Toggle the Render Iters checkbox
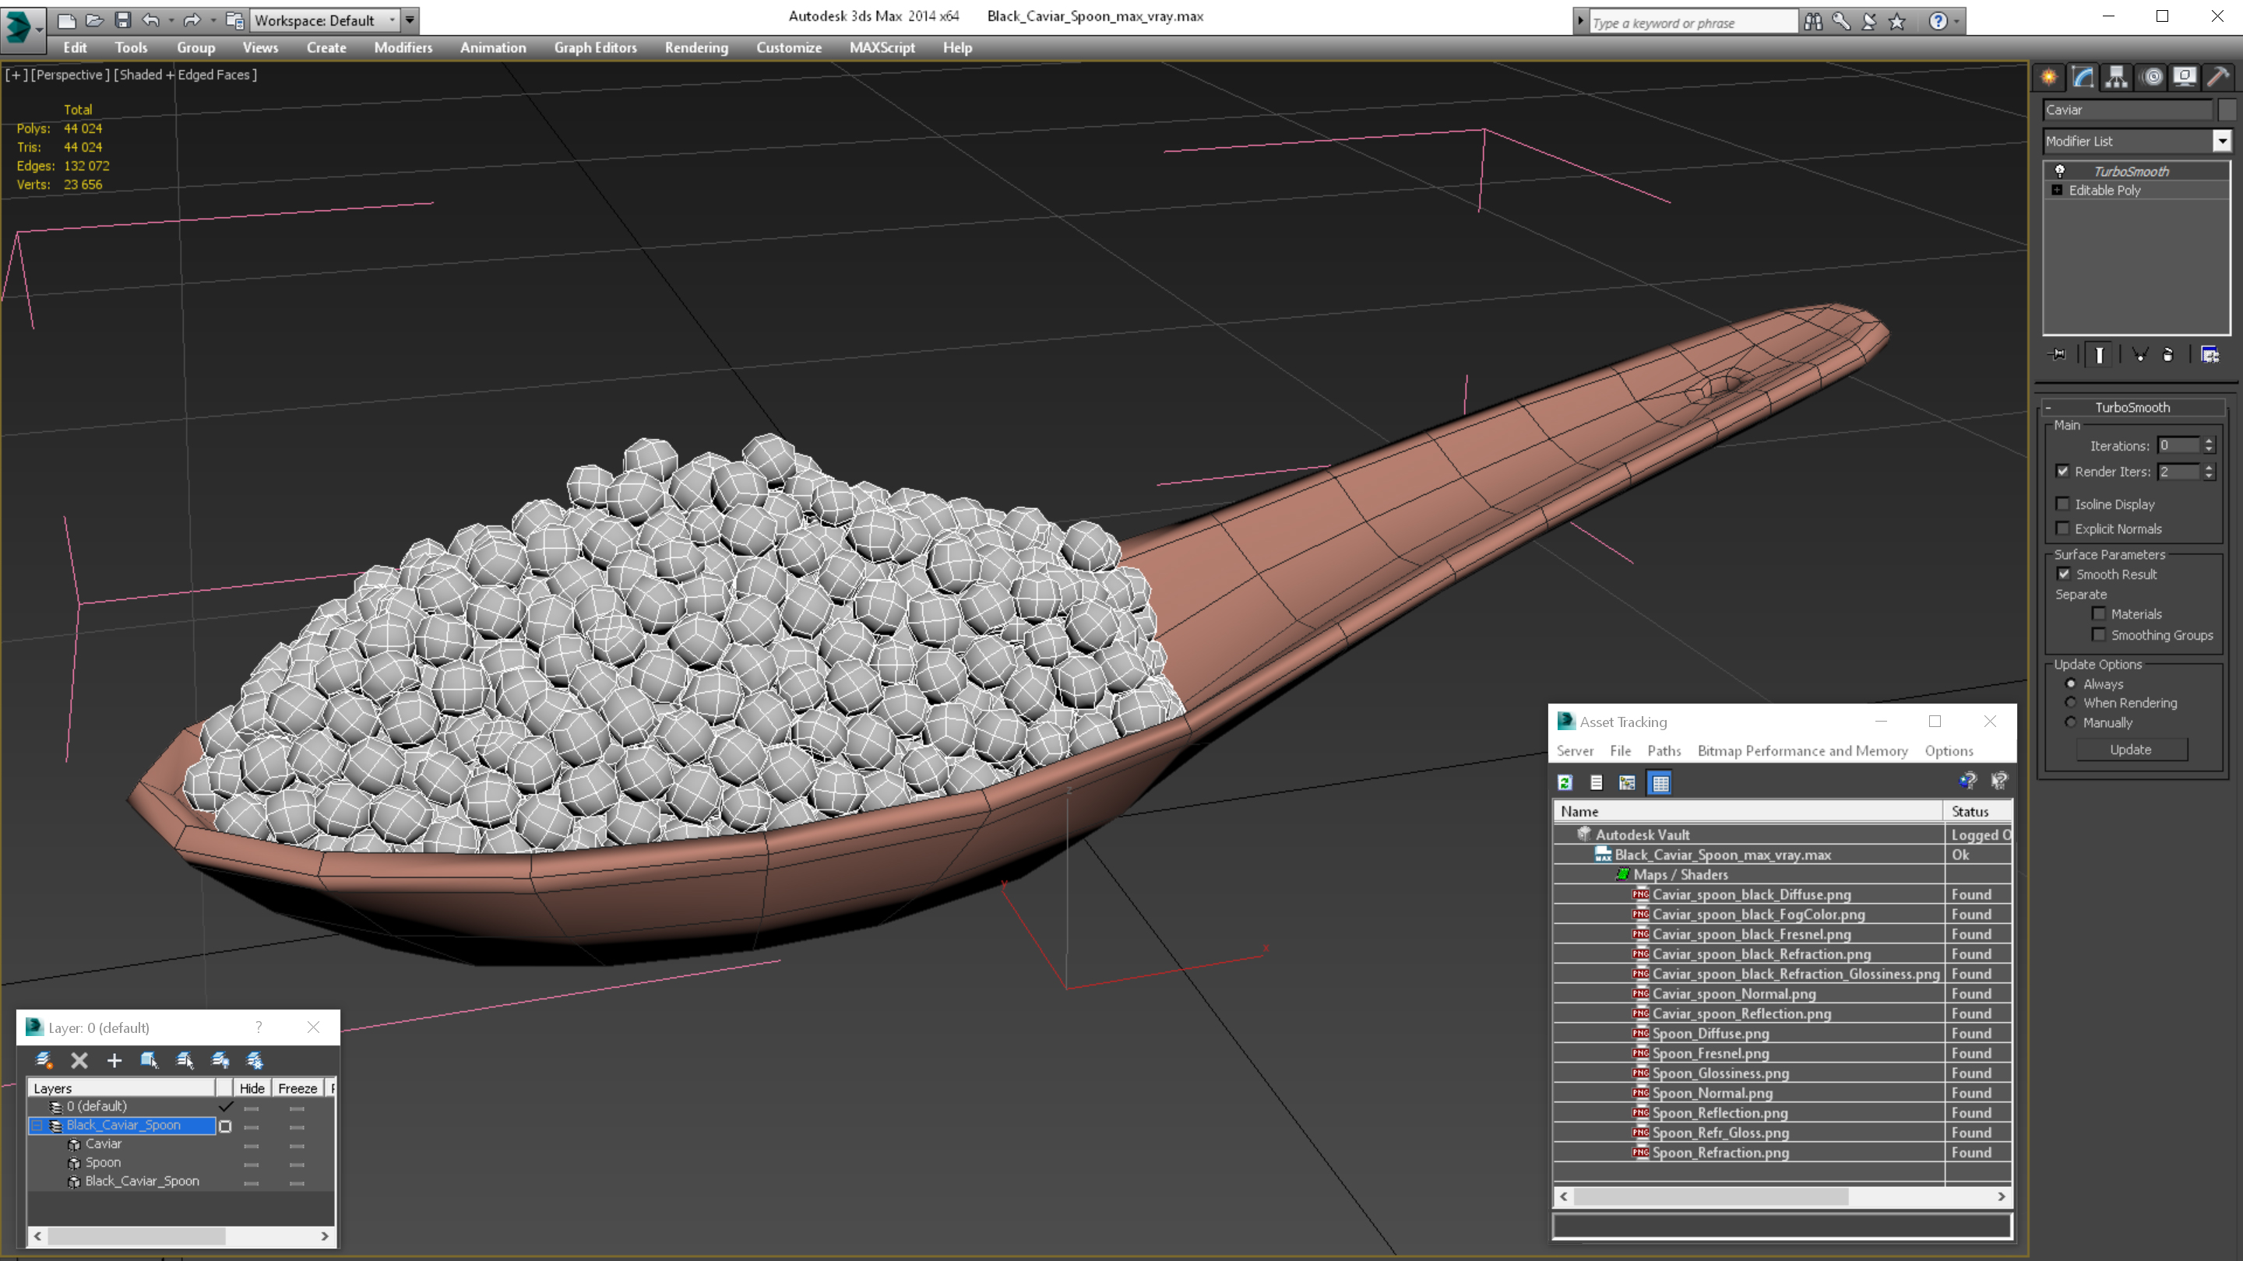 (x=2062, y=471)
